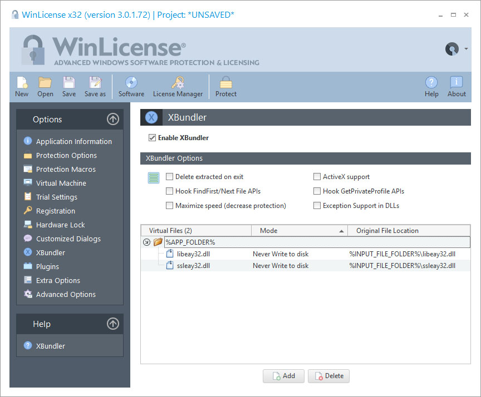The height and width of the screenshot is (397, 481).
Task: Open the Plugins section
Action: coord(47,266)
